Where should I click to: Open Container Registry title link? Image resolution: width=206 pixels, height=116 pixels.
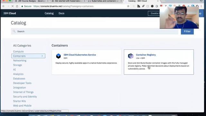pos(146,55)
